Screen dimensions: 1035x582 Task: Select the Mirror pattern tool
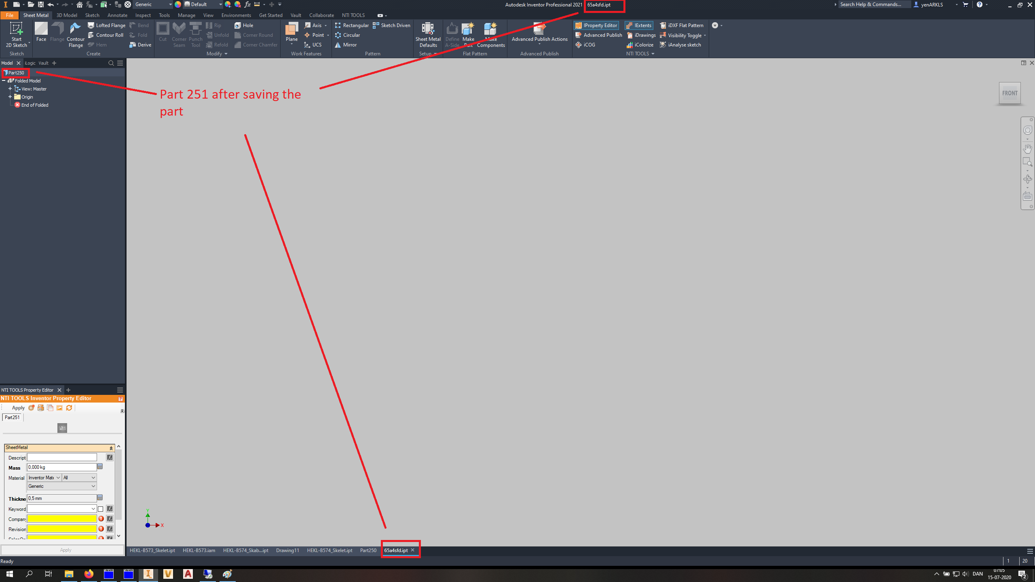[346, 45]
